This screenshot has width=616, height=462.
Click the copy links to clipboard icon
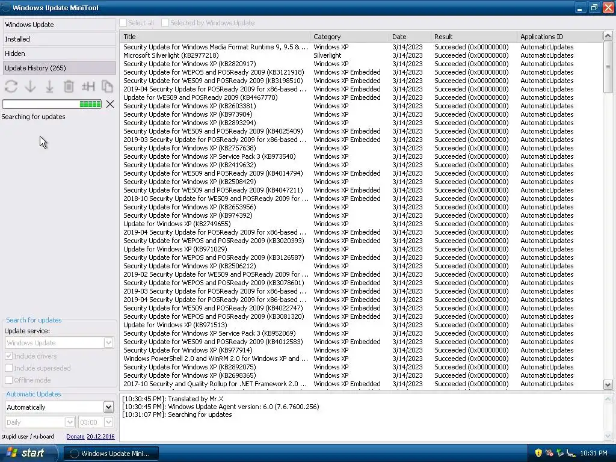click(107, 87)
